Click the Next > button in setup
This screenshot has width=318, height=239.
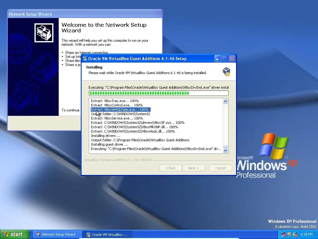coord(193,168)
